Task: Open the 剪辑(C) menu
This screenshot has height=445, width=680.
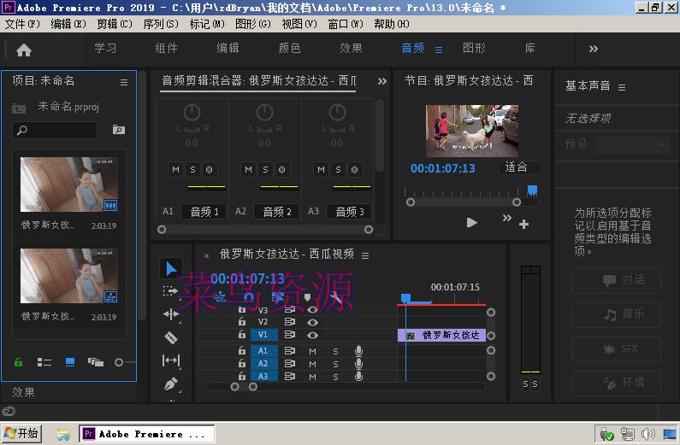Action: click(115, 24)
